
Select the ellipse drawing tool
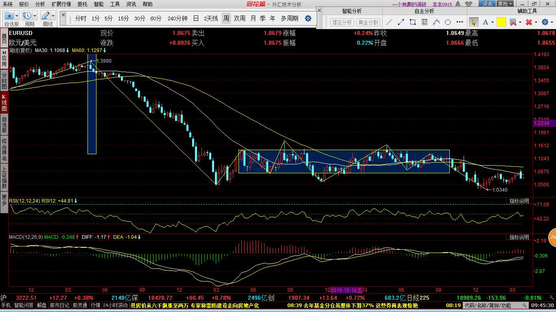(448, 22)
